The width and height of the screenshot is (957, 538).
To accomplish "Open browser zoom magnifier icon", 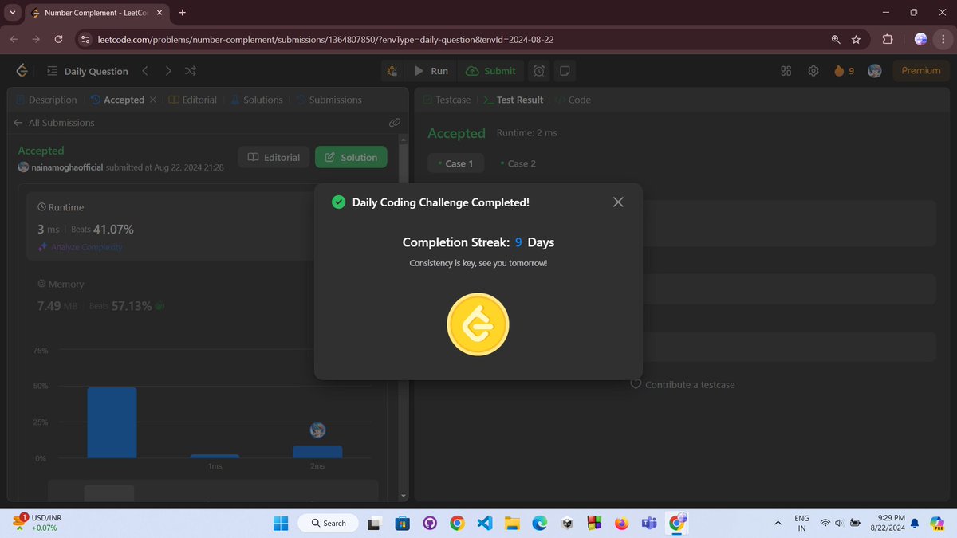I will coord(835,39).
